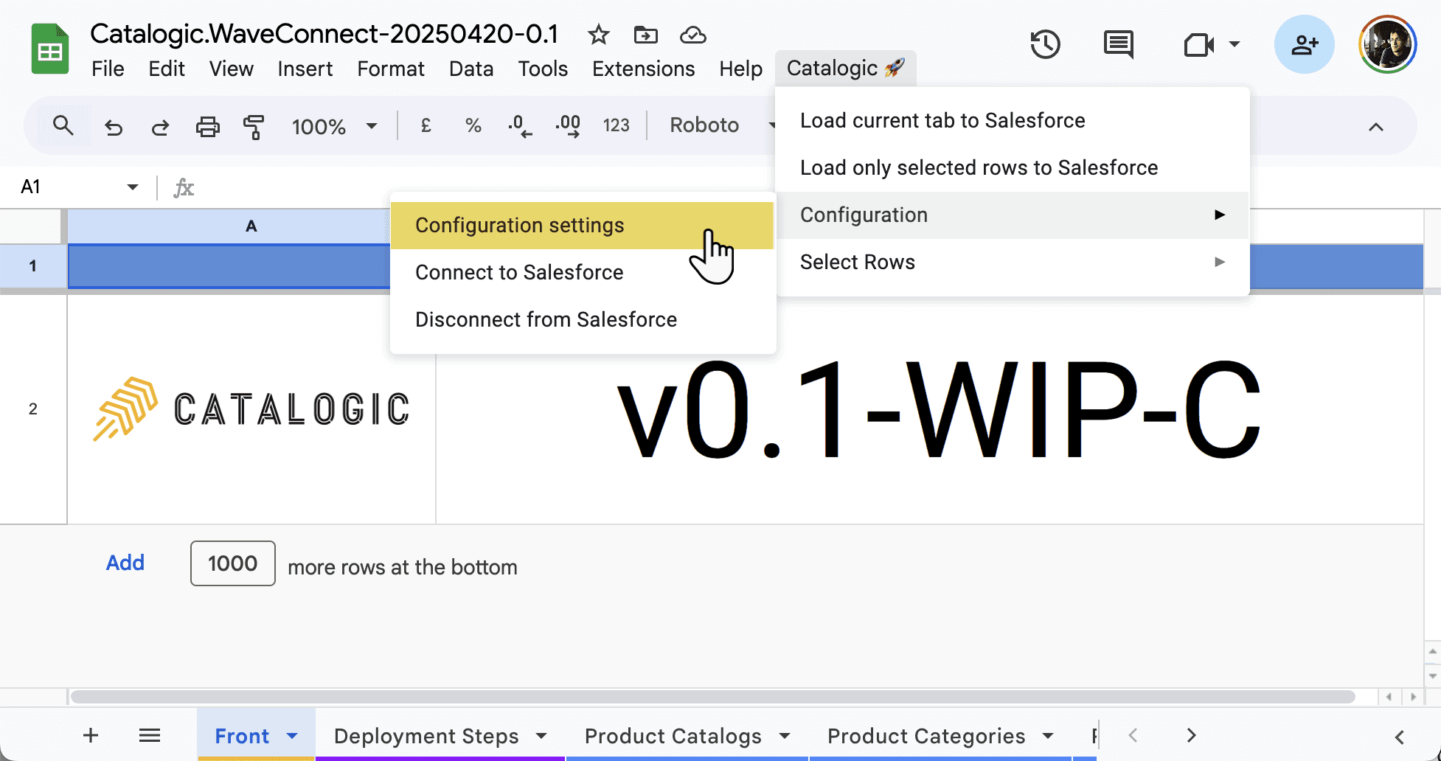Screen dimensions: 1441x761
Task: Open the Format menu
Action: (391, 69)
